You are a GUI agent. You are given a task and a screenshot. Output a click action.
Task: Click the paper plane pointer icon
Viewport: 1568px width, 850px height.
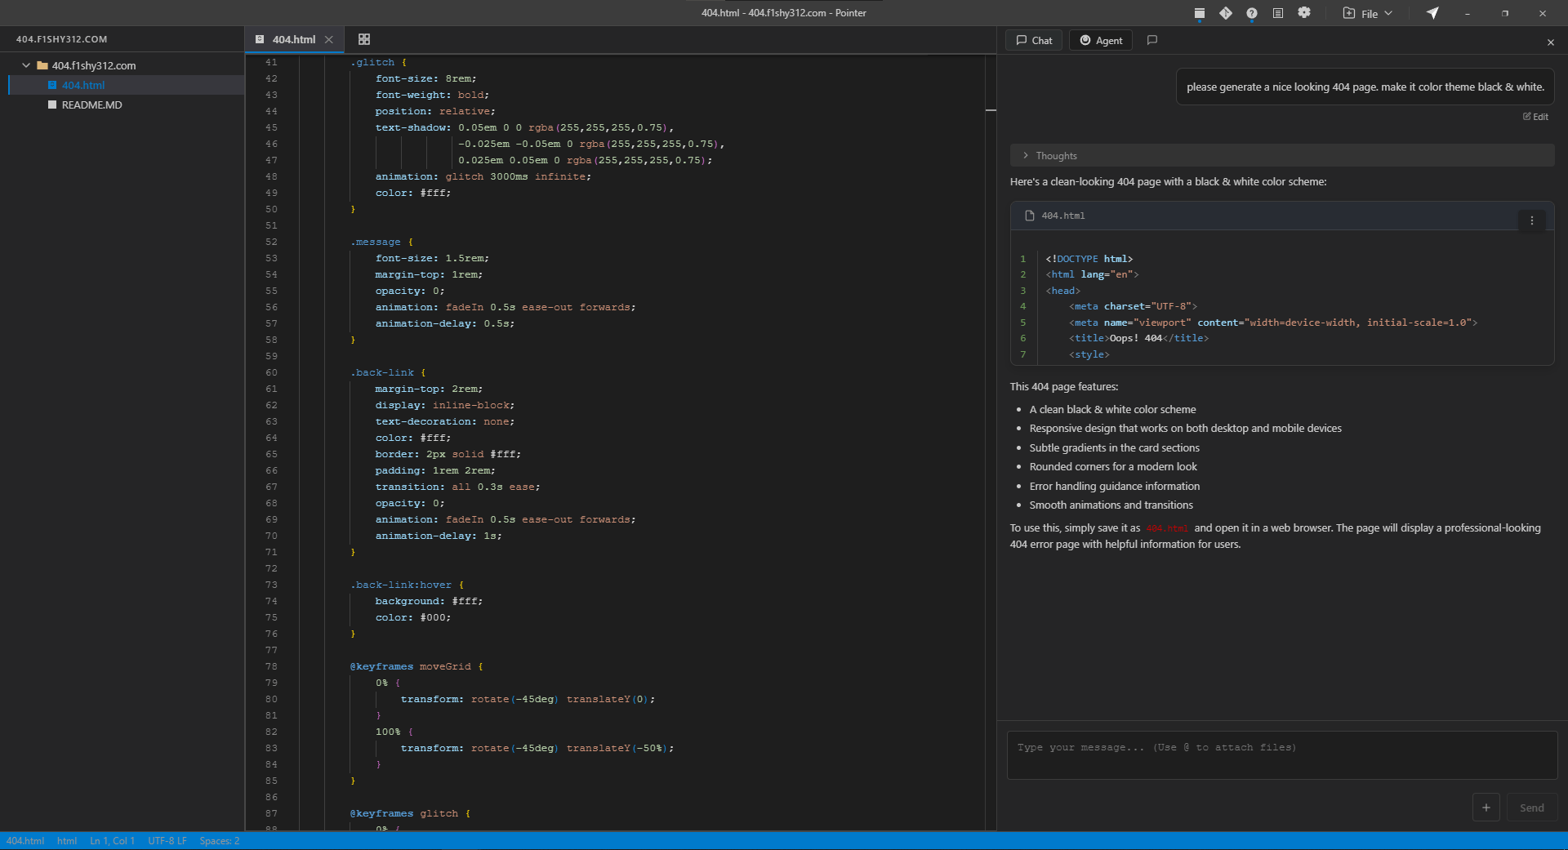click(x=1432, y=13)
